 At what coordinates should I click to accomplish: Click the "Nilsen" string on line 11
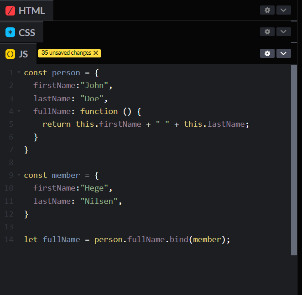tap(99, 201)
